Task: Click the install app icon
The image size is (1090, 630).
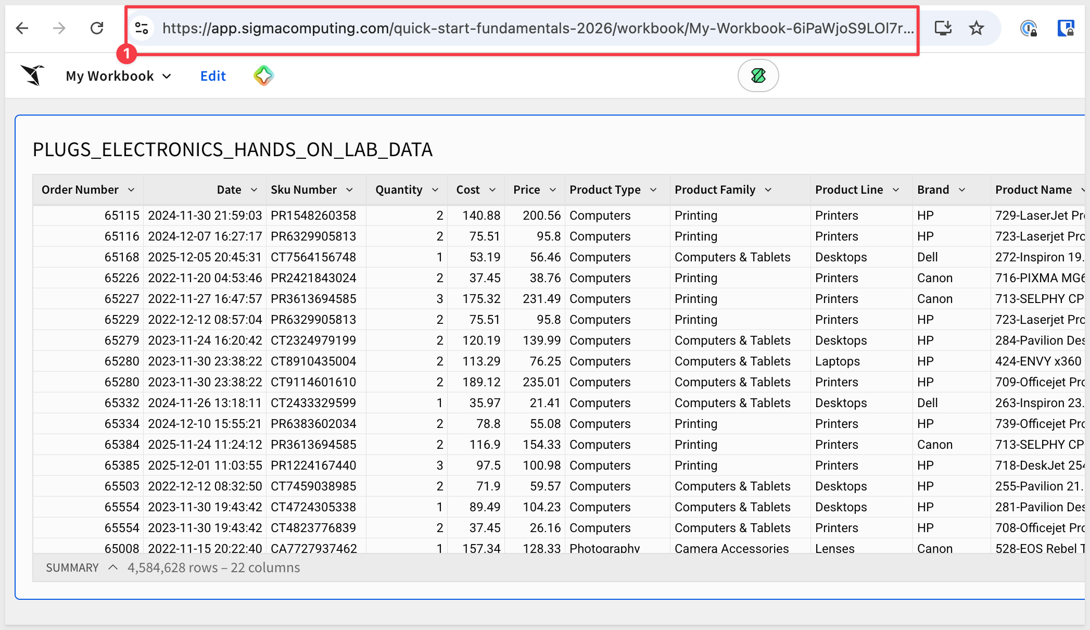Action: click(x=943, y=28)
